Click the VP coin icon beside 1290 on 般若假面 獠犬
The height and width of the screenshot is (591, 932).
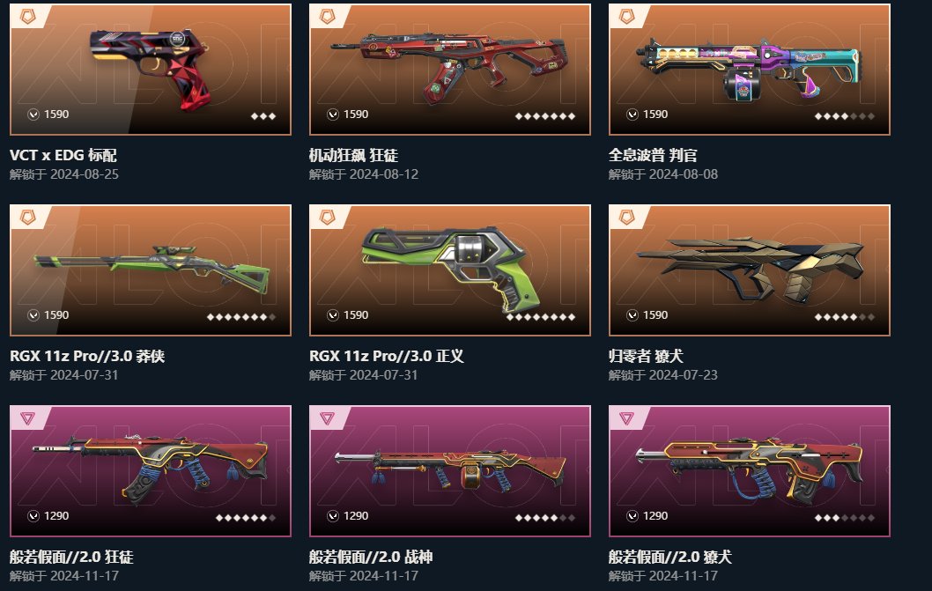point(632,516)
